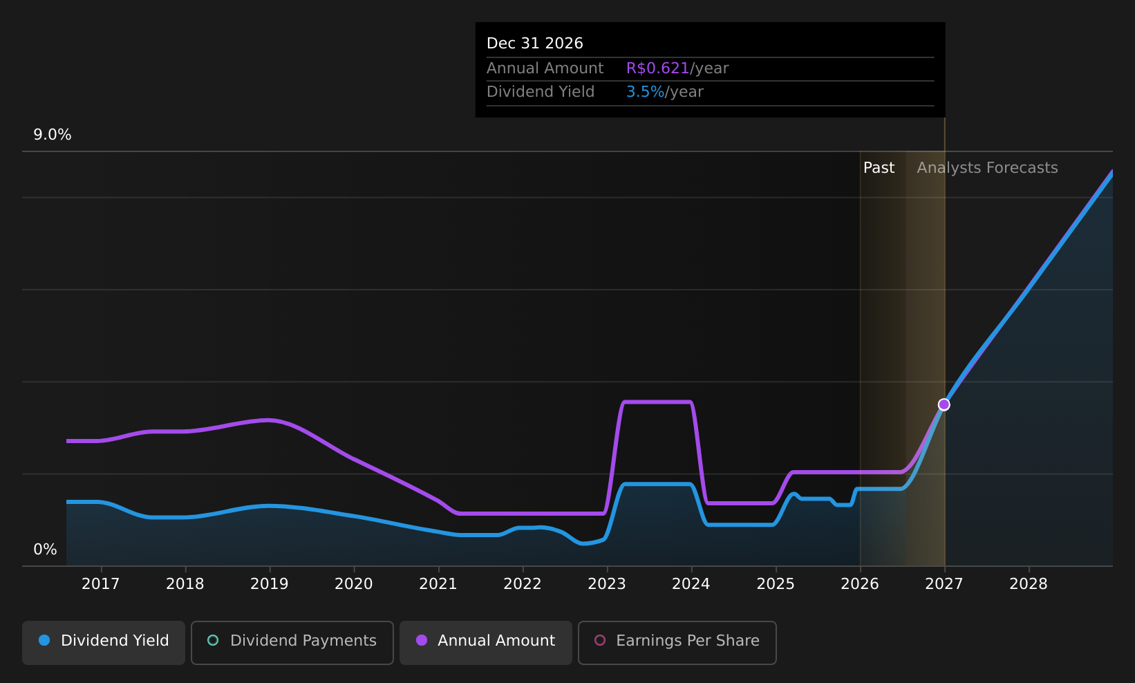Select the 2026 x-axis year label
Image resolution: width=1135 pixels, height=683 pixels.
point(860,584)
